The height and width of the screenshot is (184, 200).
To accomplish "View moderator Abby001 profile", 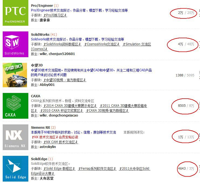I will coord(47,85).
